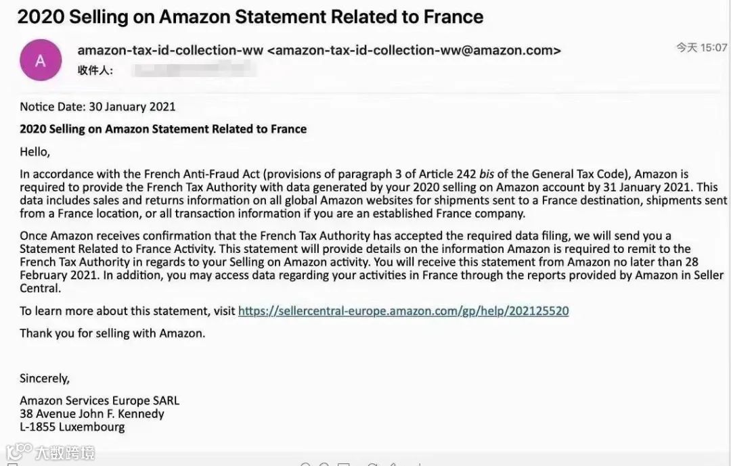Click the 收件人 recipient label

(x=95, y=70)
